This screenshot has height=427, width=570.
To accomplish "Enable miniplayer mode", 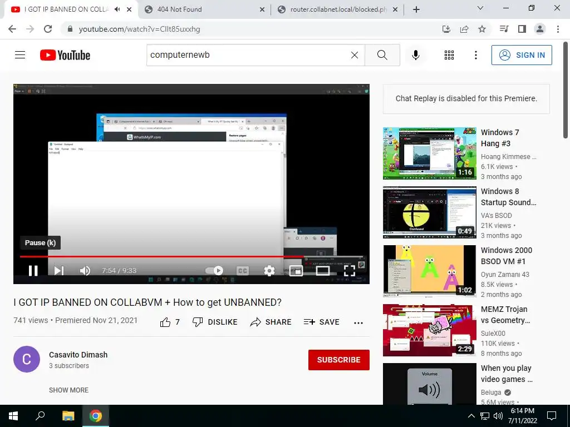I will [296, 271].
